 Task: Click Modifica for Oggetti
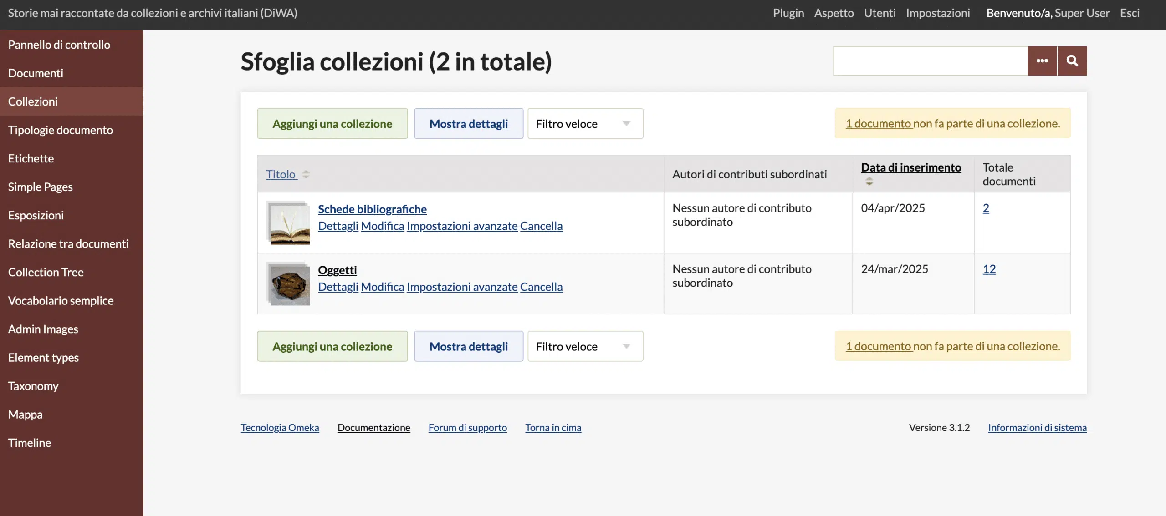click(383, 287)
